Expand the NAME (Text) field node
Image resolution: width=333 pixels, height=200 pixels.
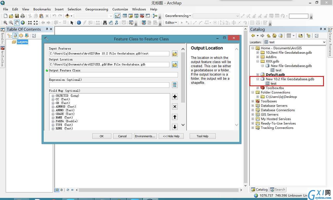click(53, 118)
